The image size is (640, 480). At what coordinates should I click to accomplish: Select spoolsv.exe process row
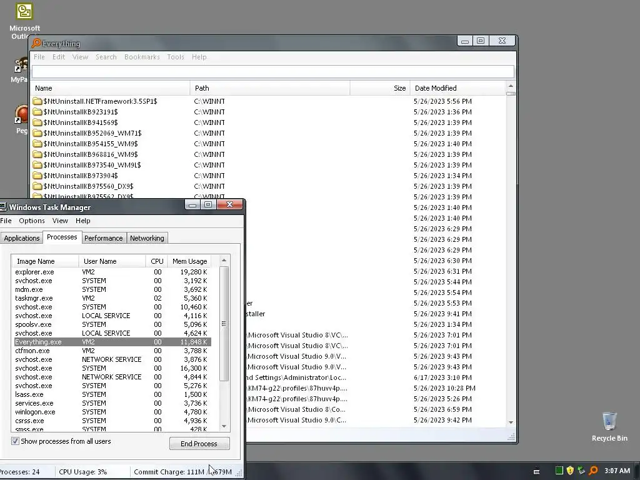(x=112, y=324)
